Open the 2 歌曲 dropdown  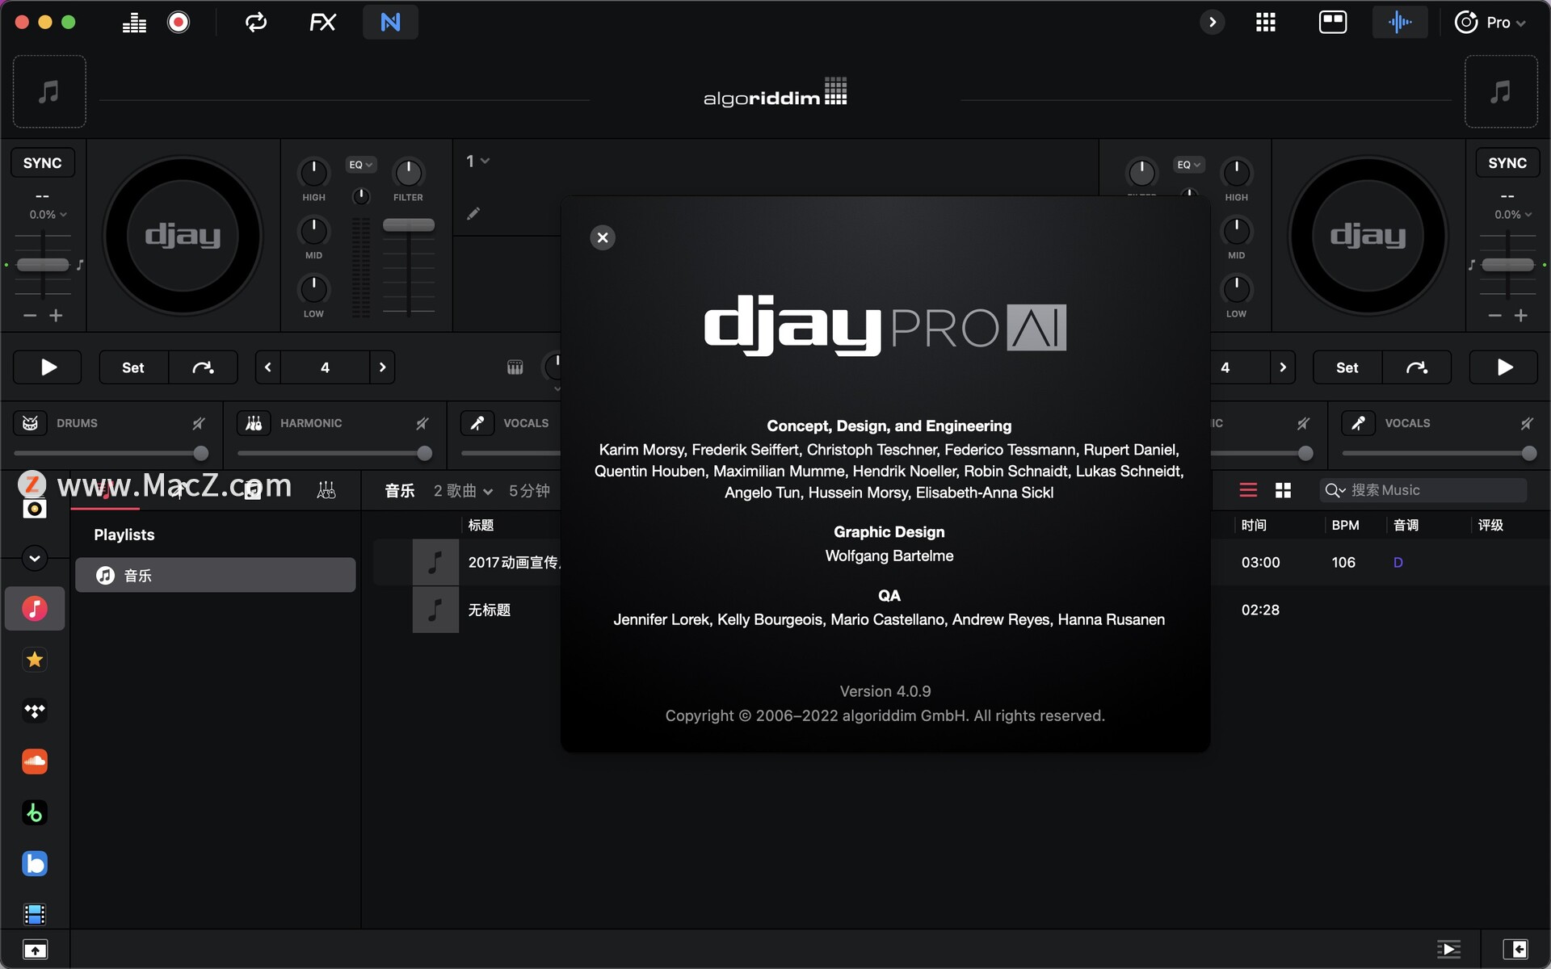point(463,491)
